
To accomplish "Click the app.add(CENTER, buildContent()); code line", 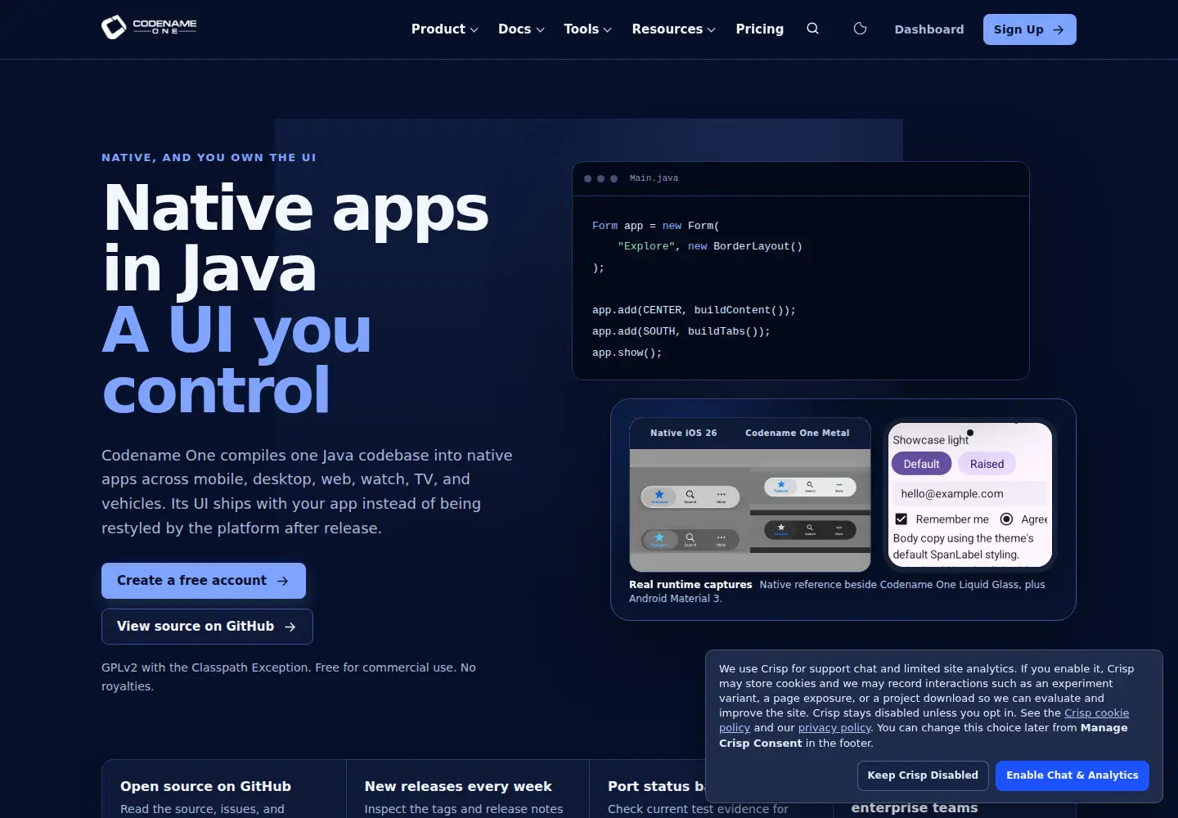I will 694,310.
